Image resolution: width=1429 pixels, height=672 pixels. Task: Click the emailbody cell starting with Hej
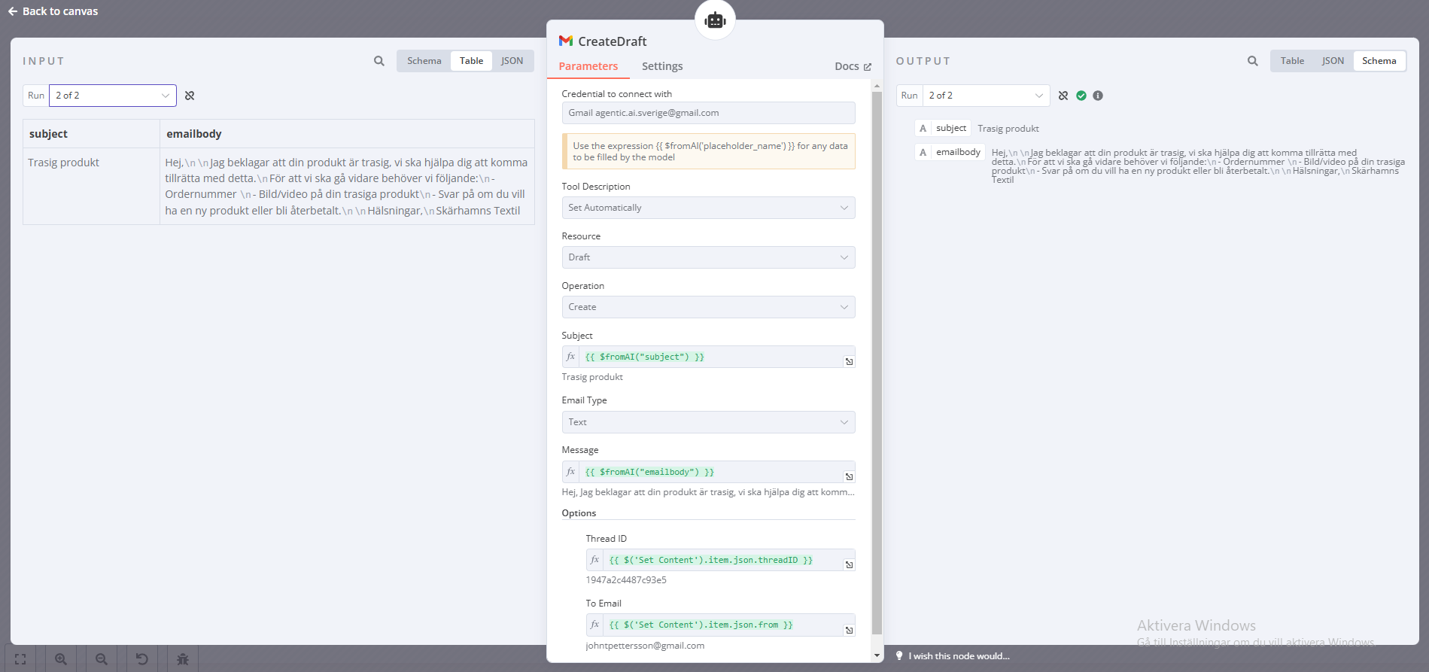click(x=347, y=186)
